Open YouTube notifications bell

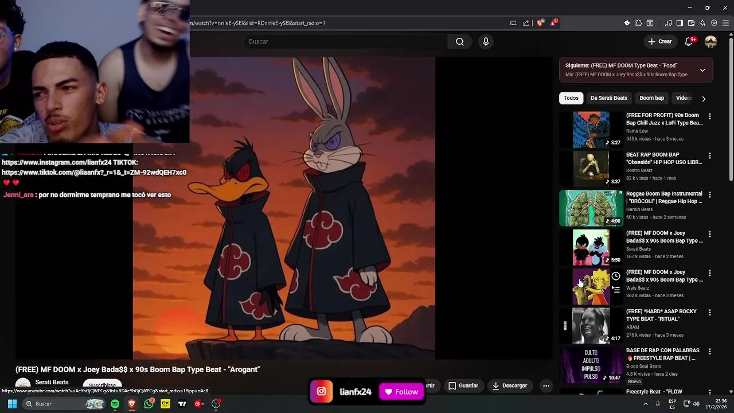coord(689,41)
